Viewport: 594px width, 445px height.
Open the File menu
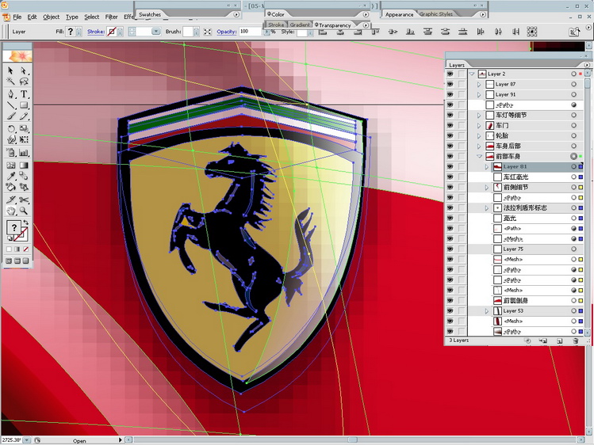click(17, 17)
